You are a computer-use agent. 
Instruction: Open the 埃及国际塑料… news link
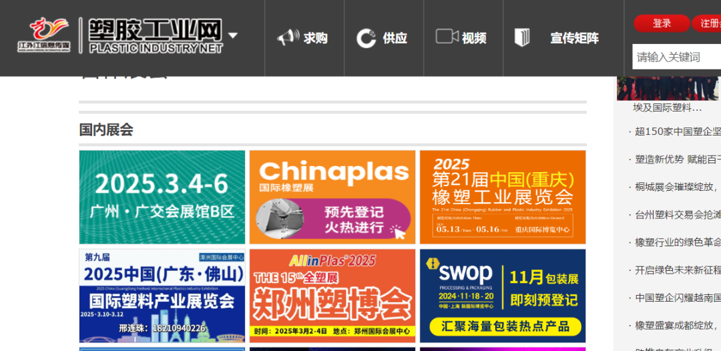(x=667, y=108)
